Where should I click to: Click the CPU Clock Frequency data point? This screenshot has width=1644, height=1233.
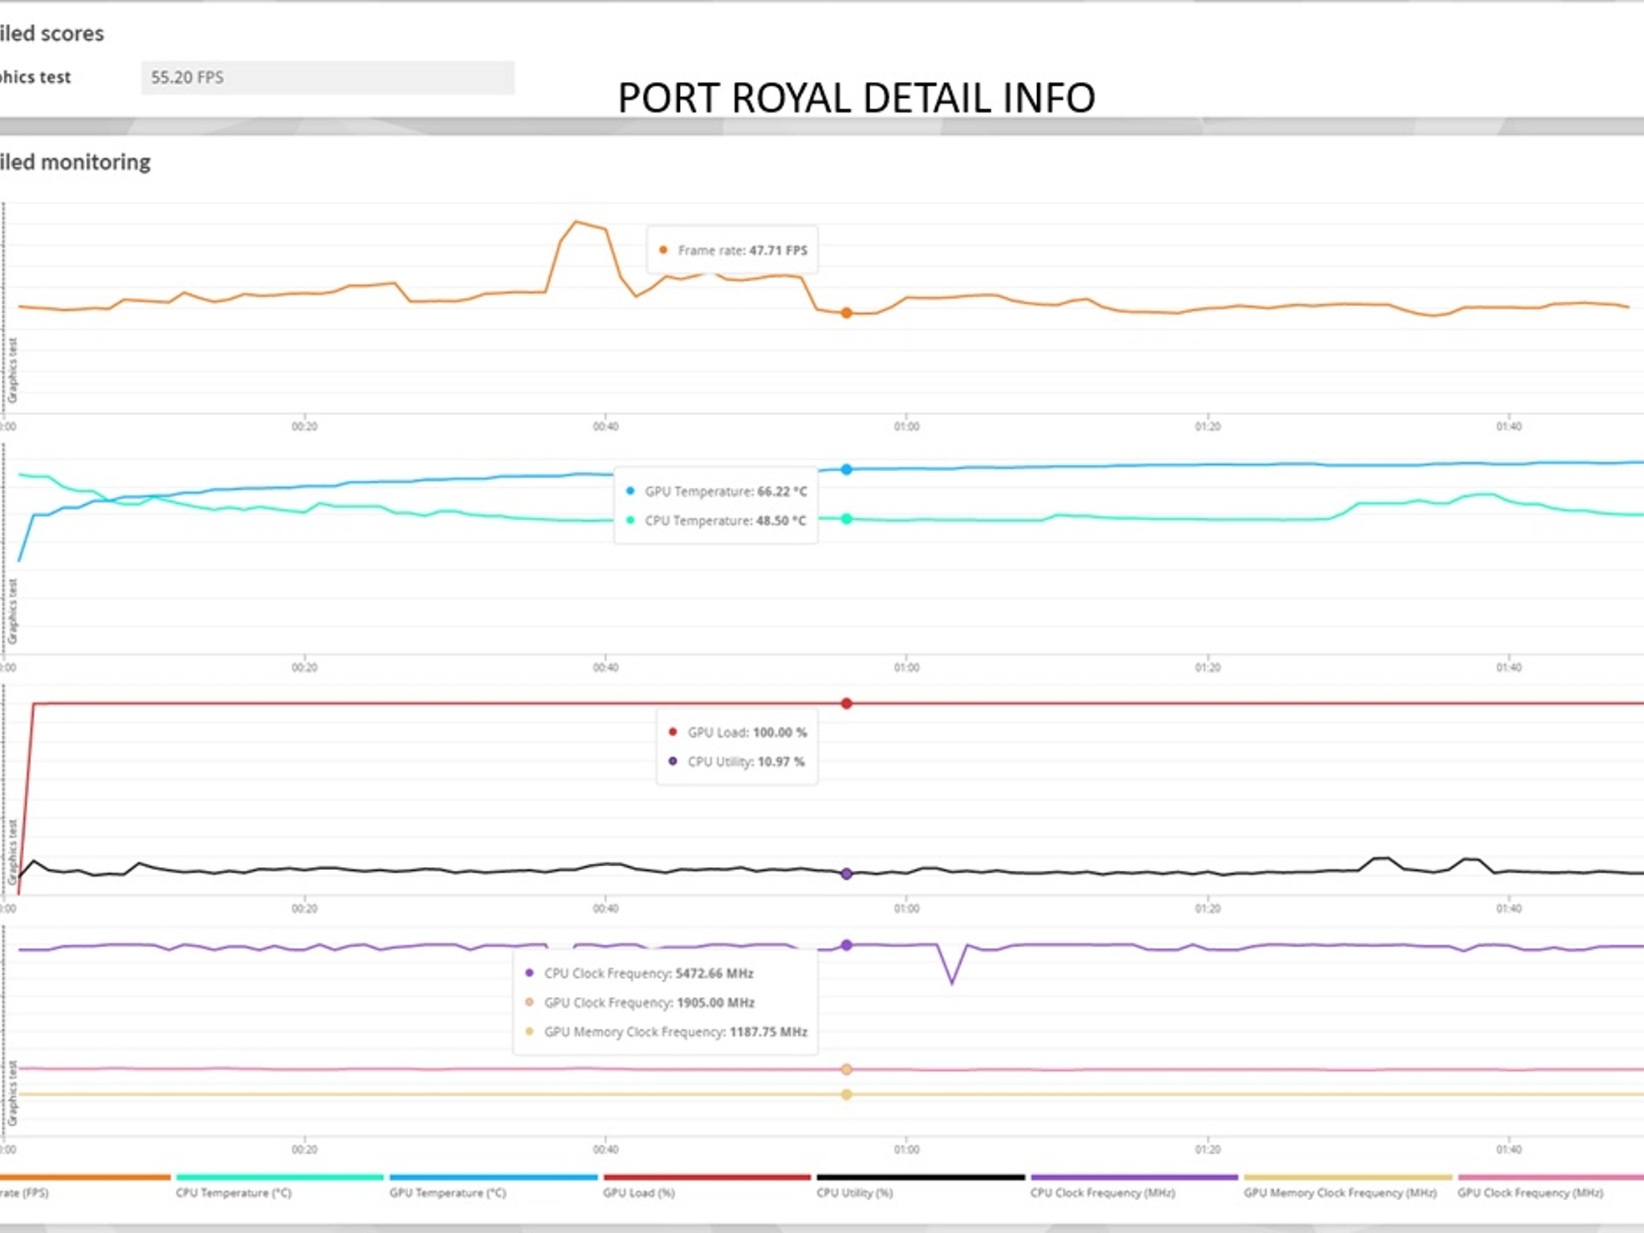coord(846,946)
